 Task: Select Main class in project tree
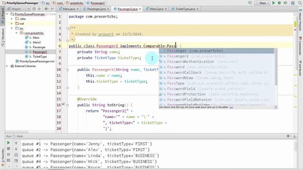coord(36,38)
